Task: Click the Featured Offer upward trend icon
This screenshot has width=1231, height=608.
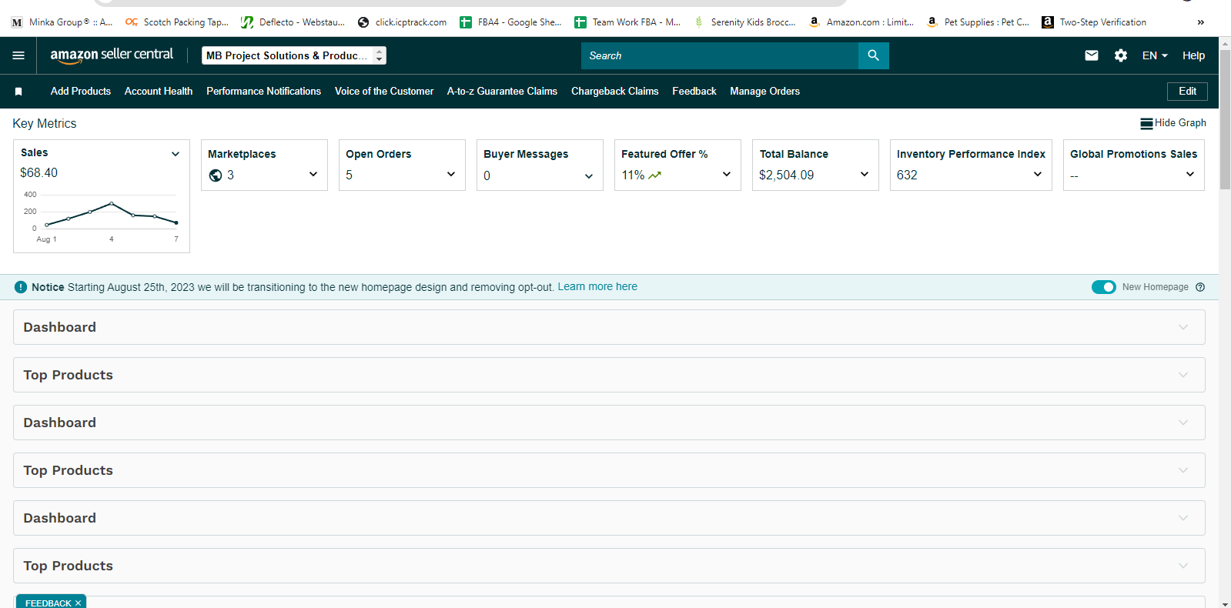Action: click(655, 175)
